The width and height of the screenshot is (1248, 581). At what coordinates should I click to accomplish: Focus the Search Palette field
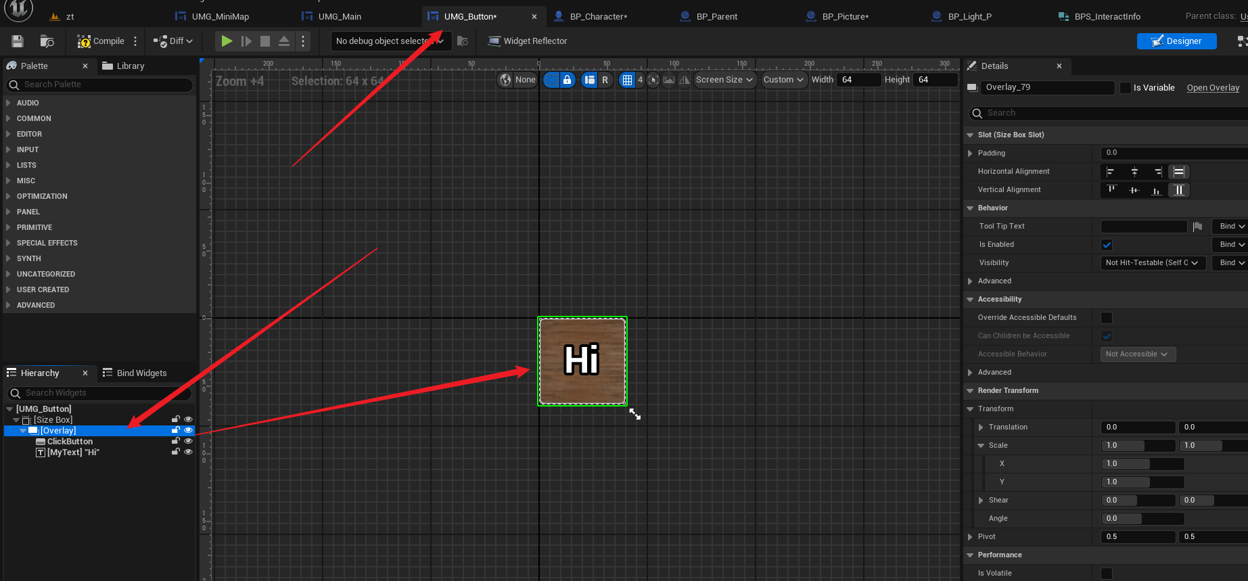click(x=99, y=85)
